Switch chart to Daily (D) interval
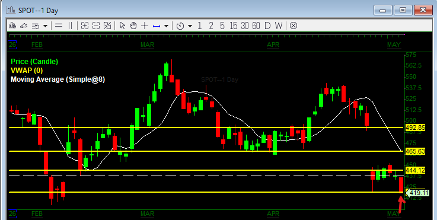437x220 pixels. click(267, 26)
